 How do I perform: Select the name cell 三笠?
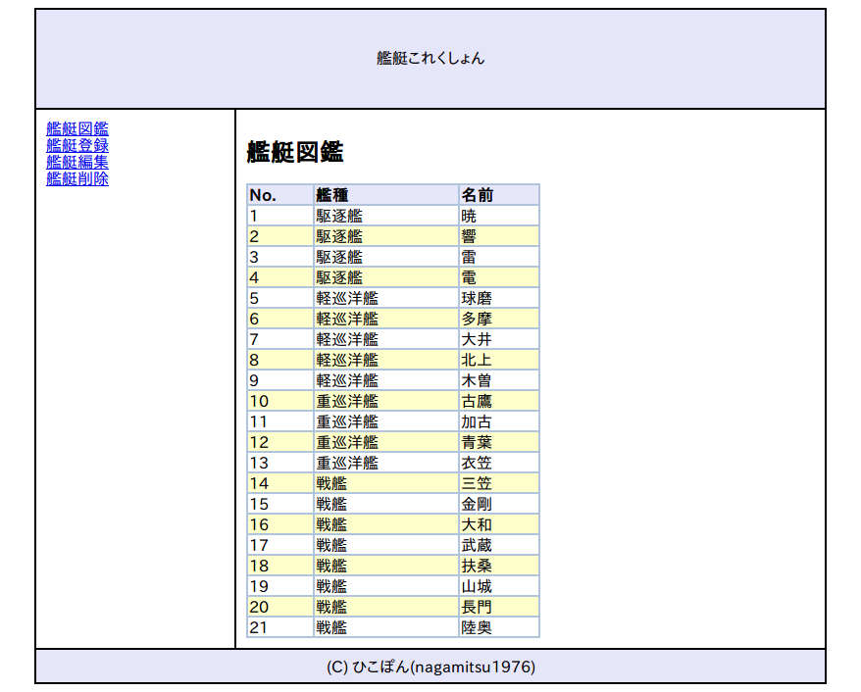click(498, 483)
